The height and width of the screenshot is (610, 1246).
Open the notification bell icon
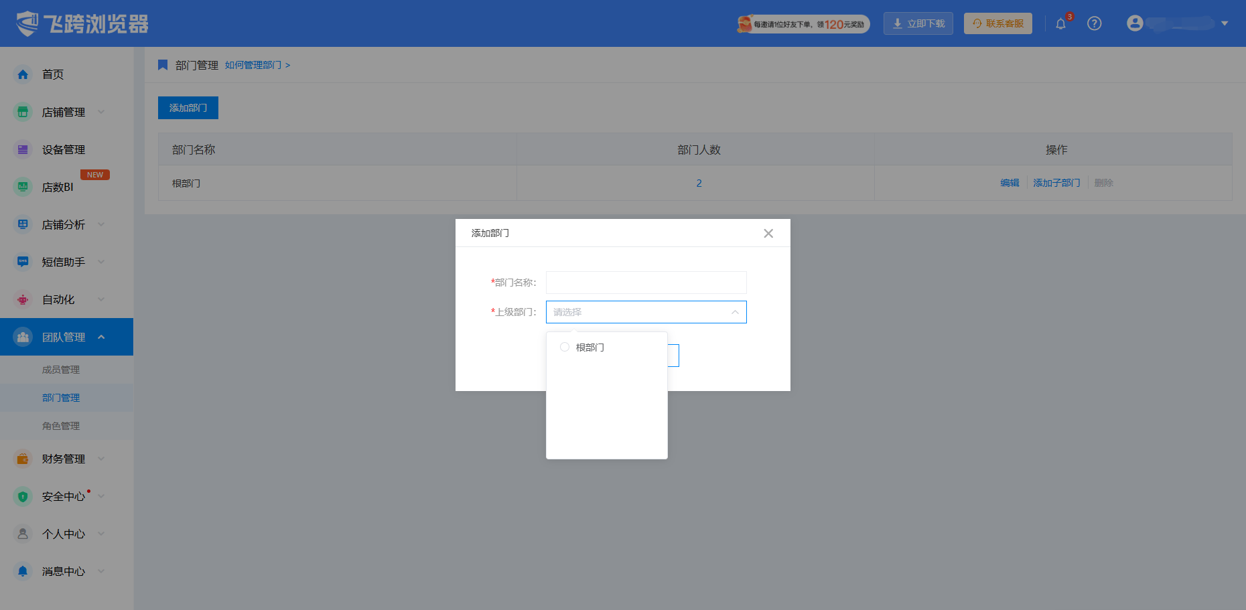[1060, 24]
